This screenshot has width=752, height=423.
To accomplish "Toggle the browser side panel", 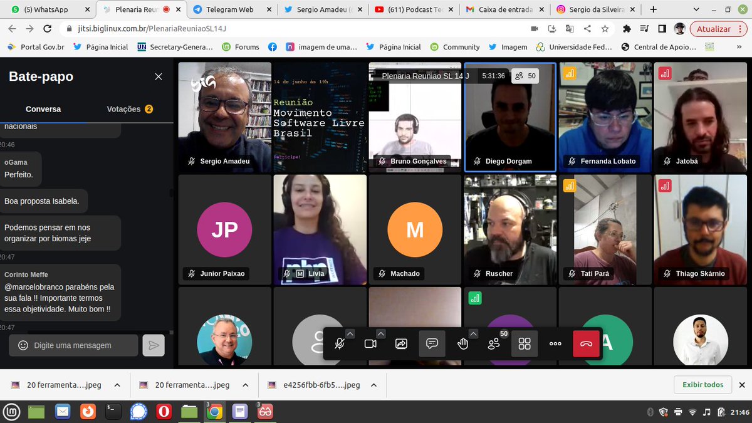I will [x=662, y=29].
